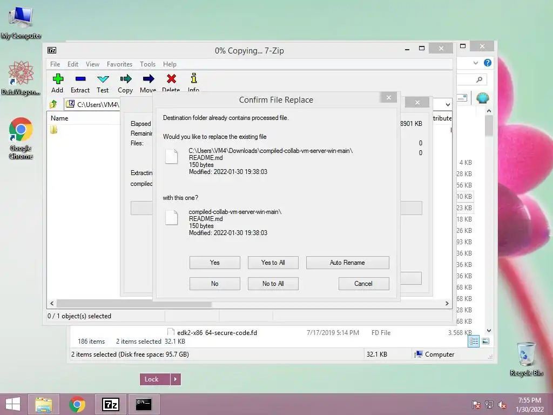
Task: Switch to command prompt taskbar button
Action: (x=144, y=404)
